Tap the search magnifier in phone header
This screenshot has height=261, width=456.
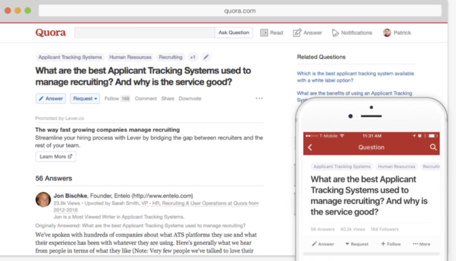coord(433,147)
